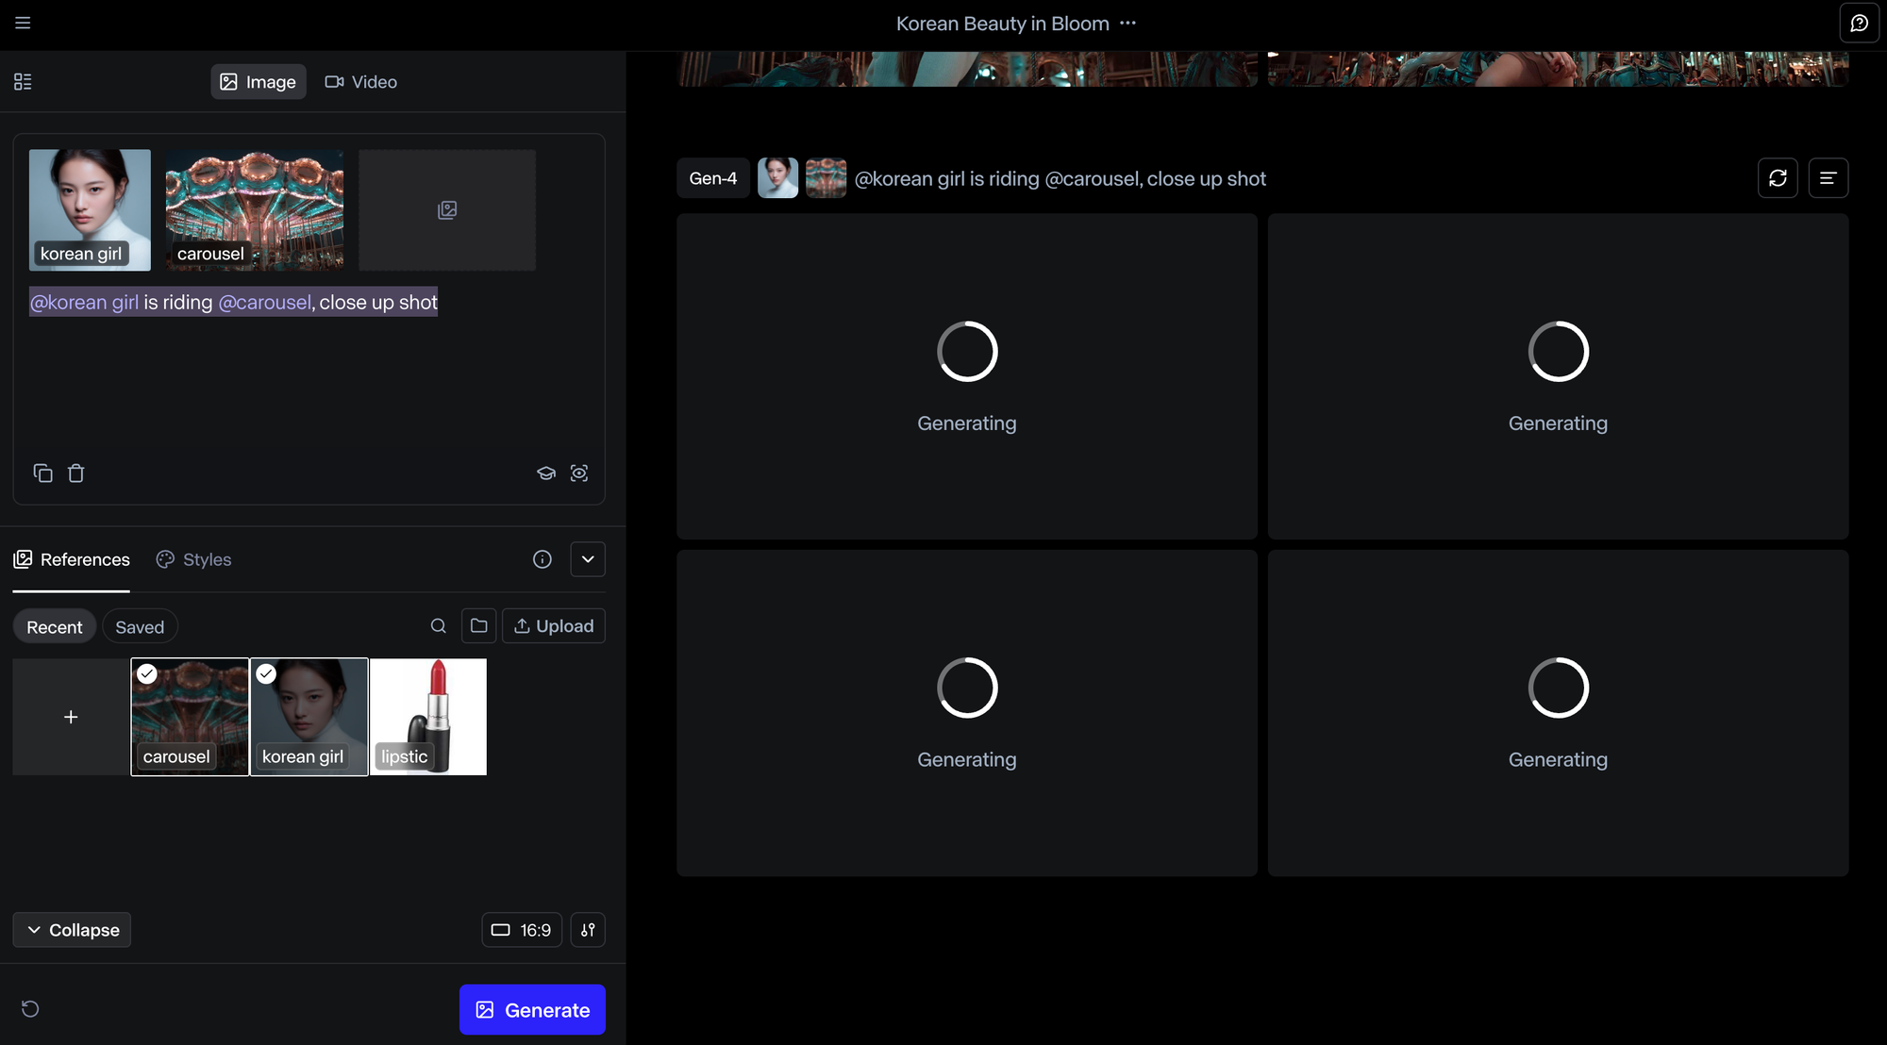Click the duplicate prompt copy icon

(42, 473)
